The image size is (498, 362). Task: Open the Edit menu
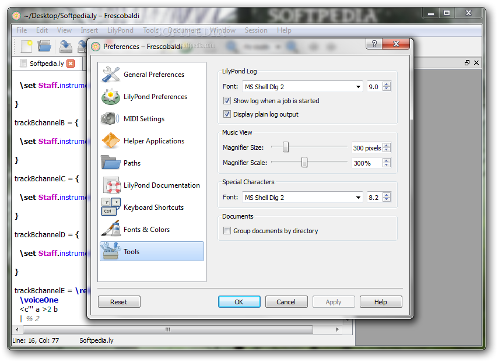(x=41, y=30)
